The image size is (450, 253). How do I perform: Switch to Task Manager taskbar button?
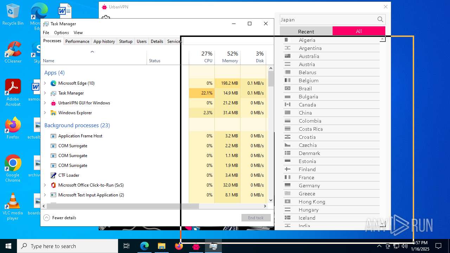pyautogui.click(x=213, y=246)
